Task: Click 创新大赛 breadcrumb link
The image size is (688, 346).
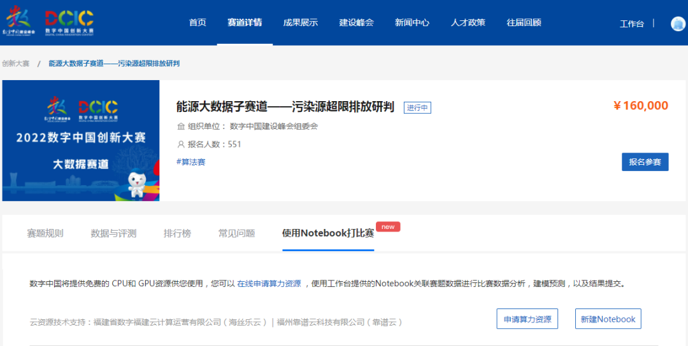Action: tap(16, 64)
